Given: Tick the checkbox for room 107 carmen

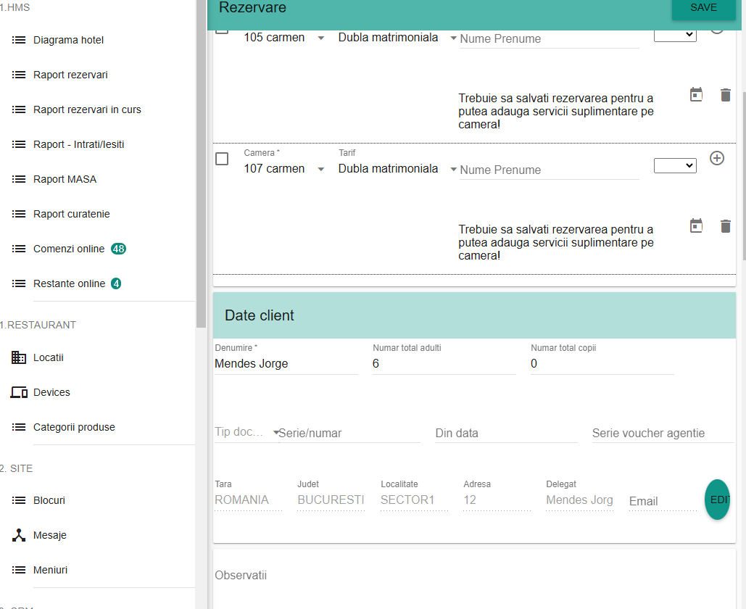Looking at the screenshot, I should click(x=222, y=159).
